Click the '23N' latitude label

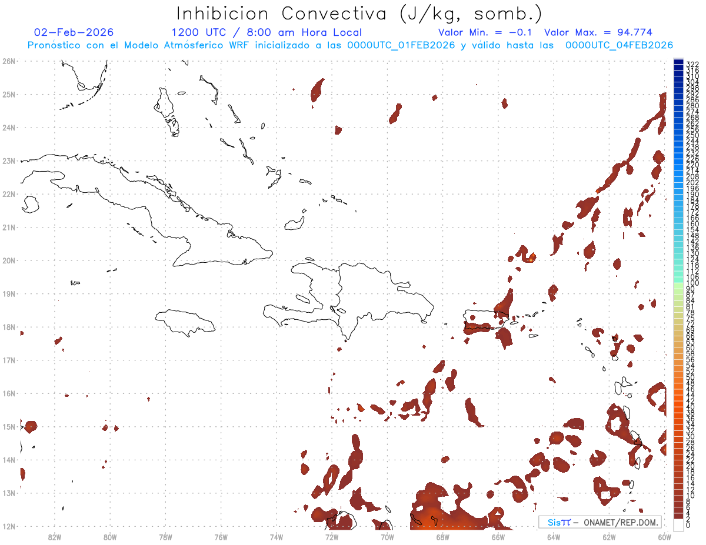tap(8, 161)
